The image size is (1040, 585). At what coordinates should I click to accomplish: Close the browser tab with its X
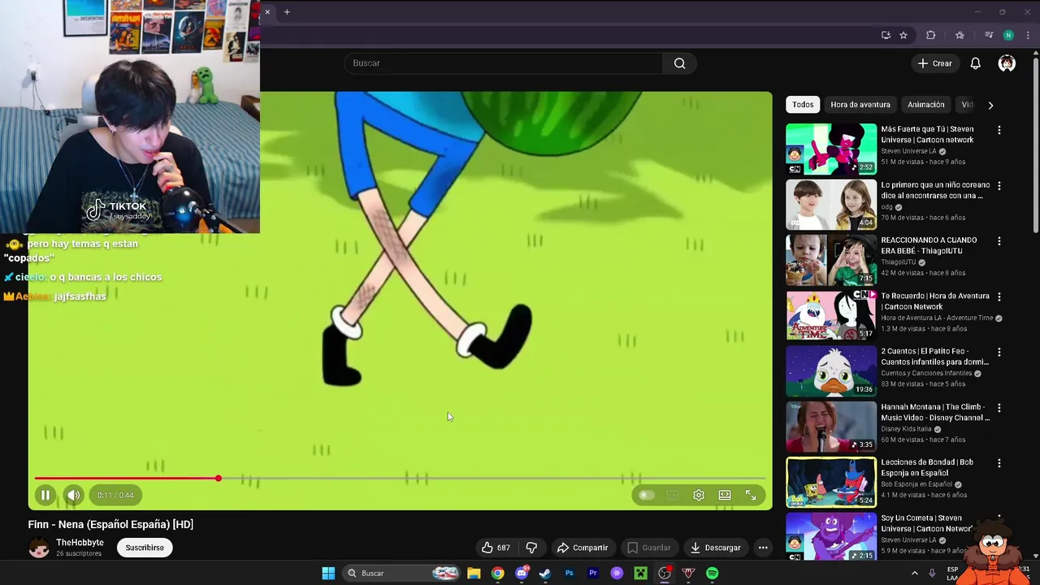[x=267, y=12]
